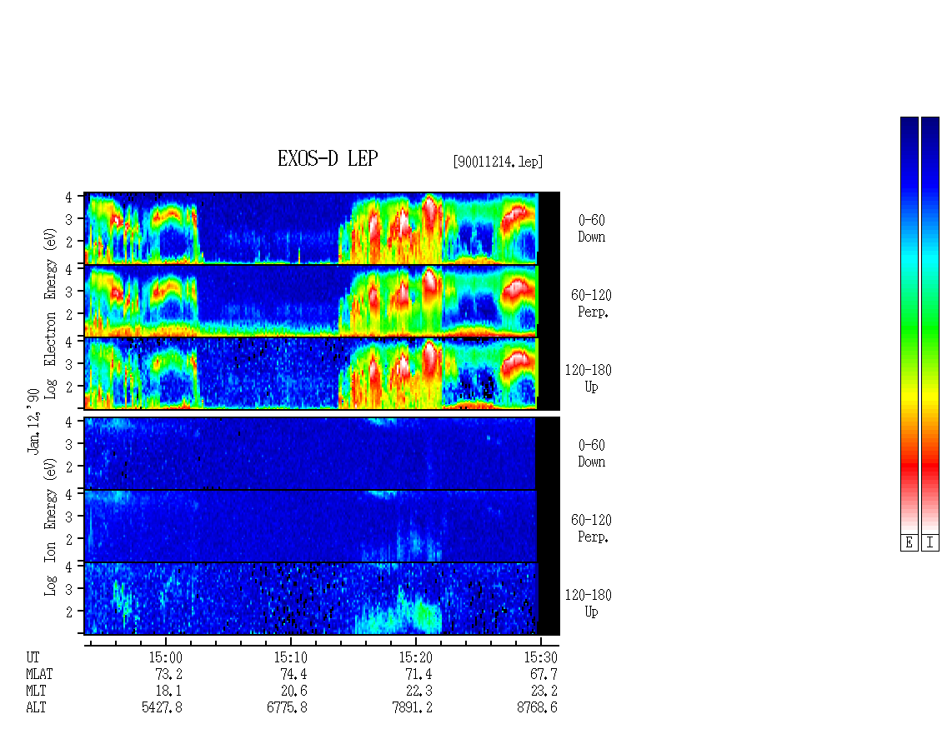This screenshot has height=729, width=942.
Task: Click the electron 120-180 Up spectrogram panel
Action: point(322,373)
